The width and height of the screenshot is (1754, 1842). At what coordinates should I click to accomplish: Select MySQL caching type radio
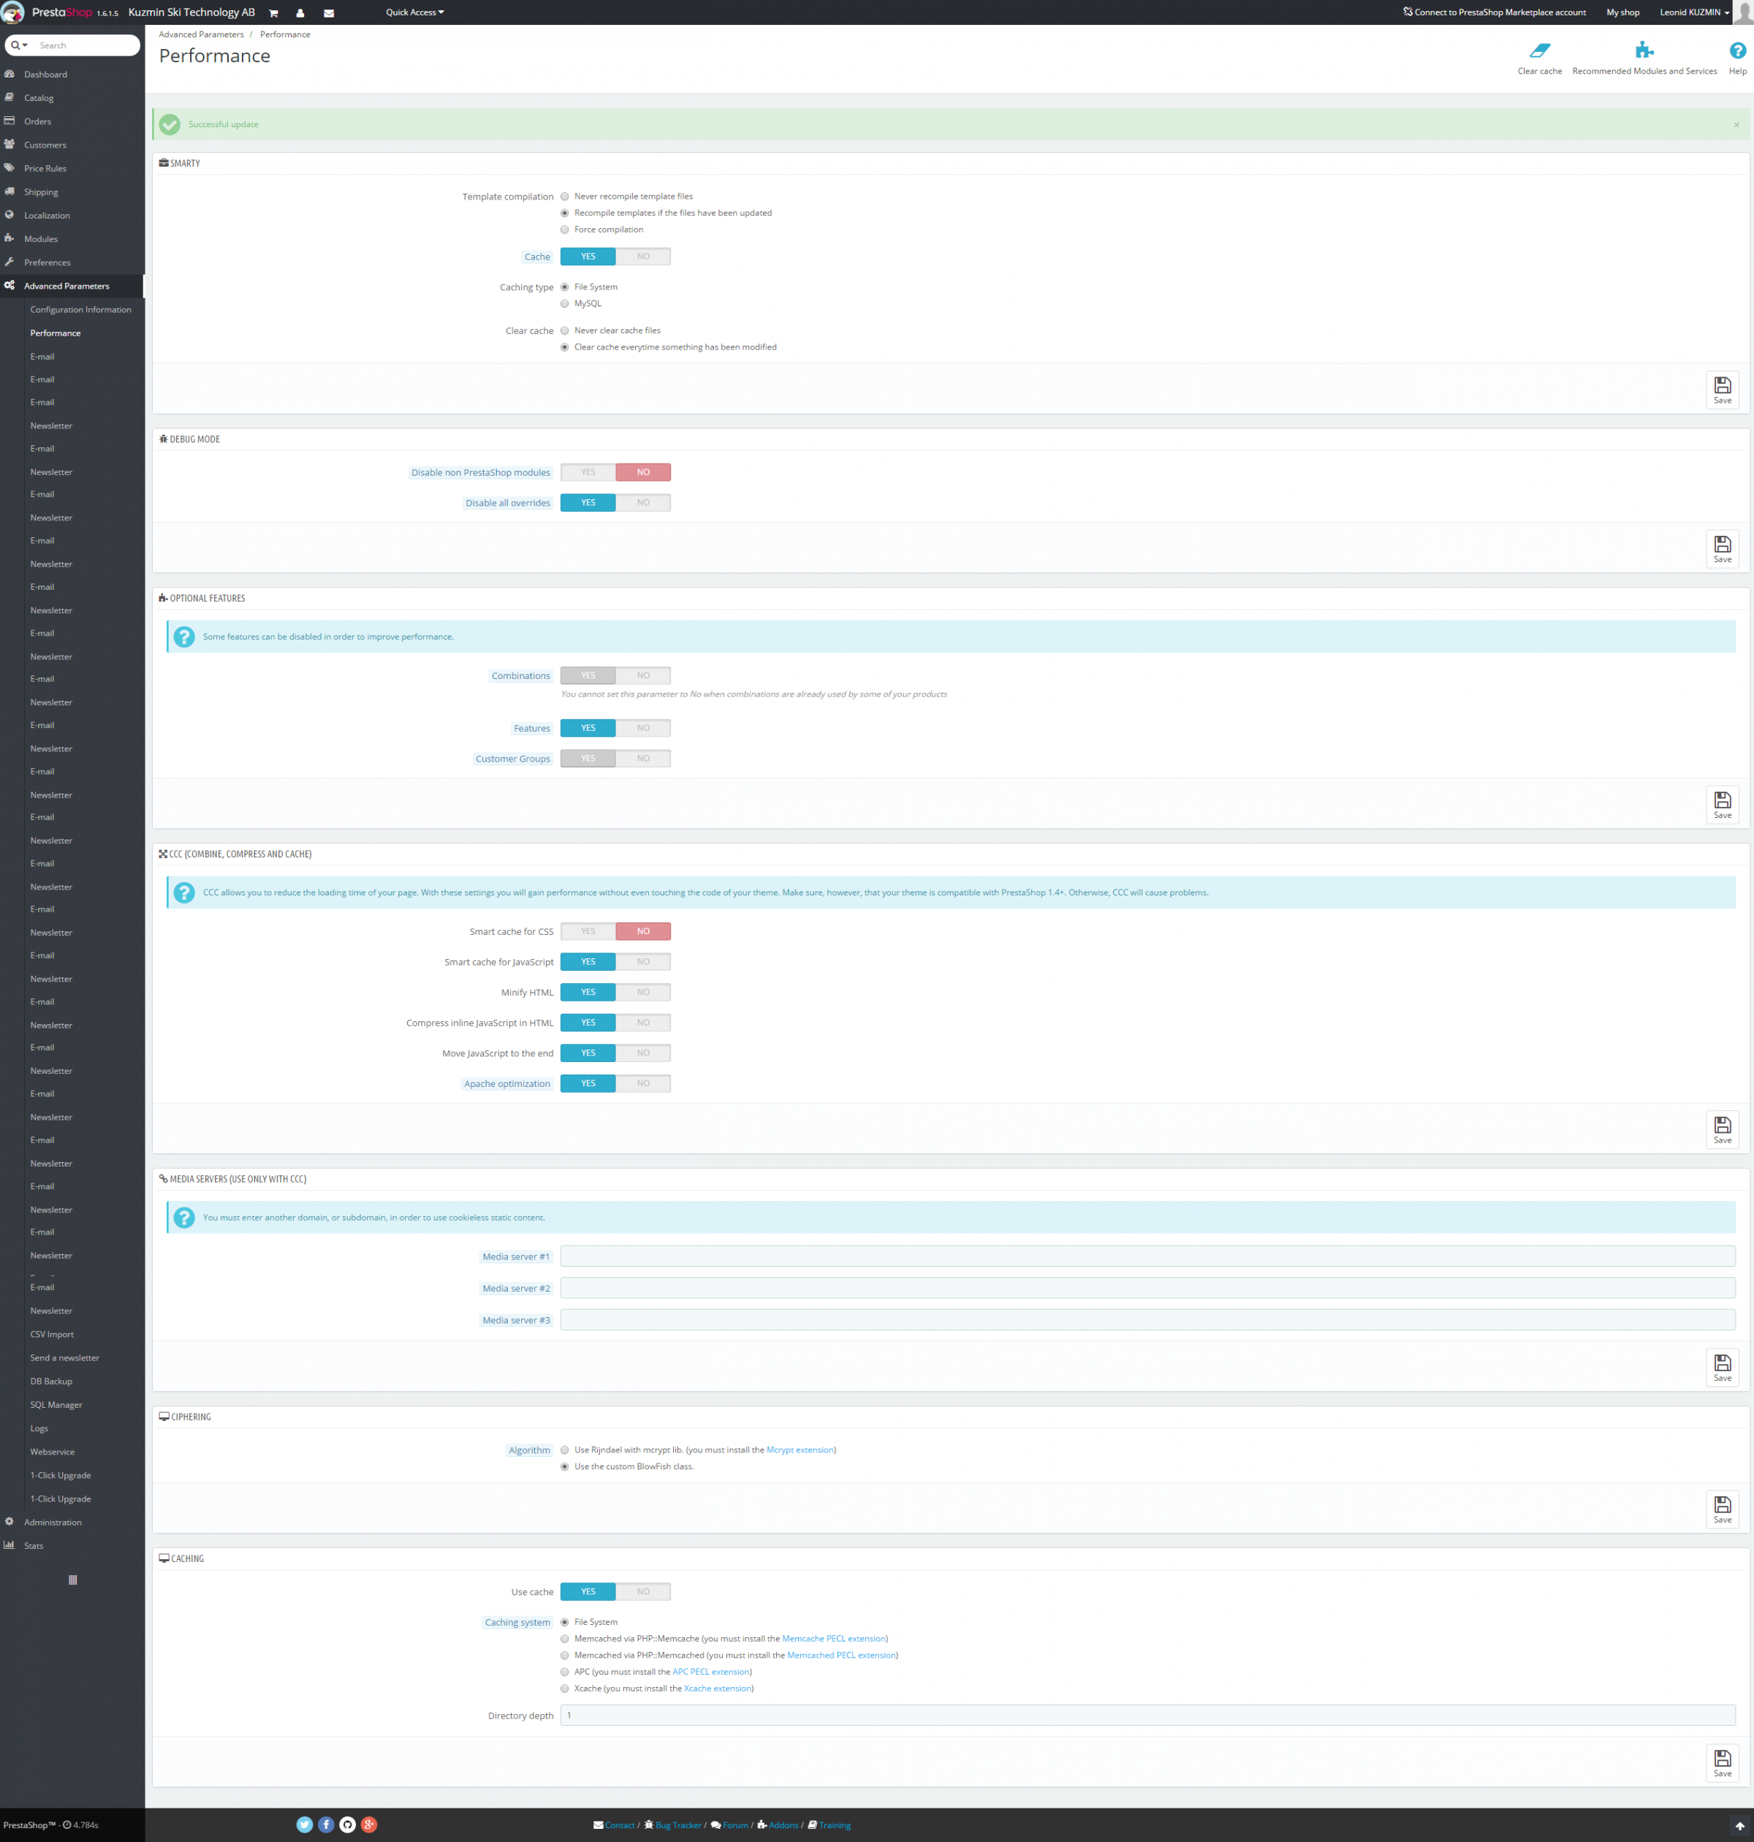565,304
